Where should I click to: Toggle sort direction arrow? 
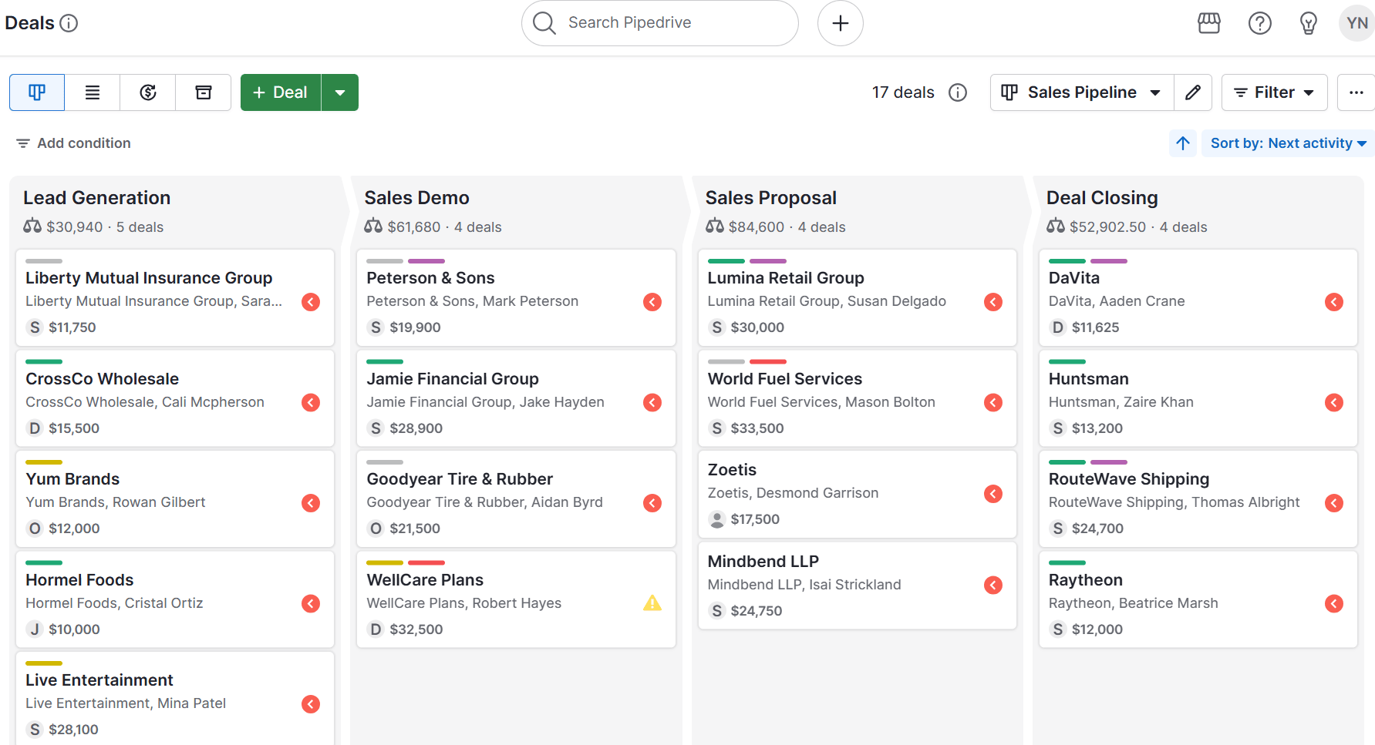[1183, 143]
